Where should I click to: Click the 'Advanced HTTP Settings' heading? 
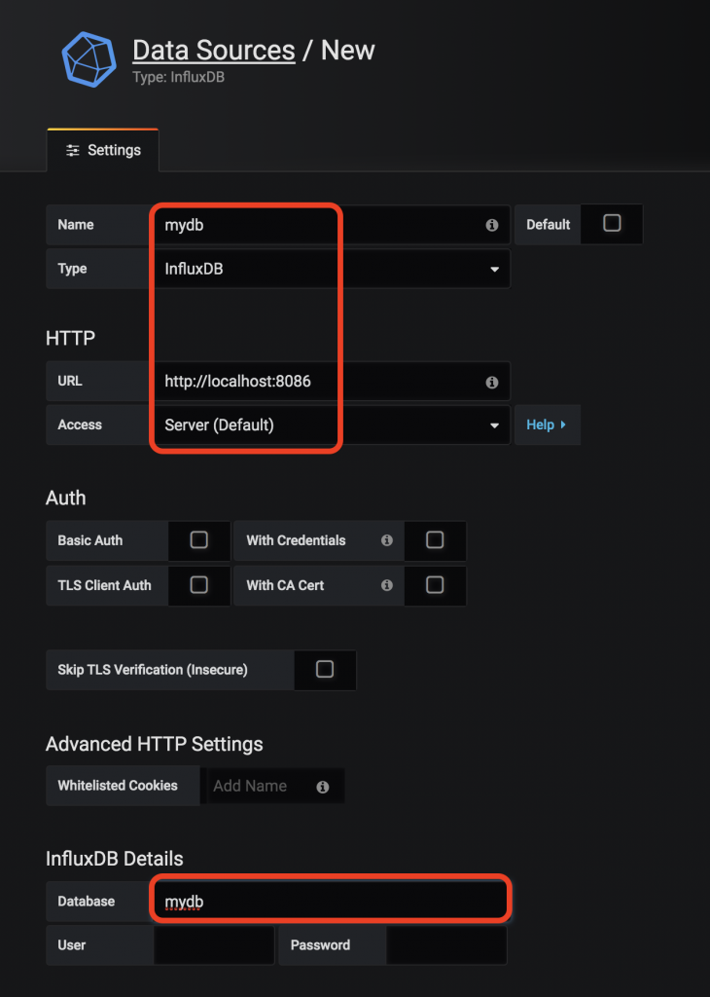point(155,744)
